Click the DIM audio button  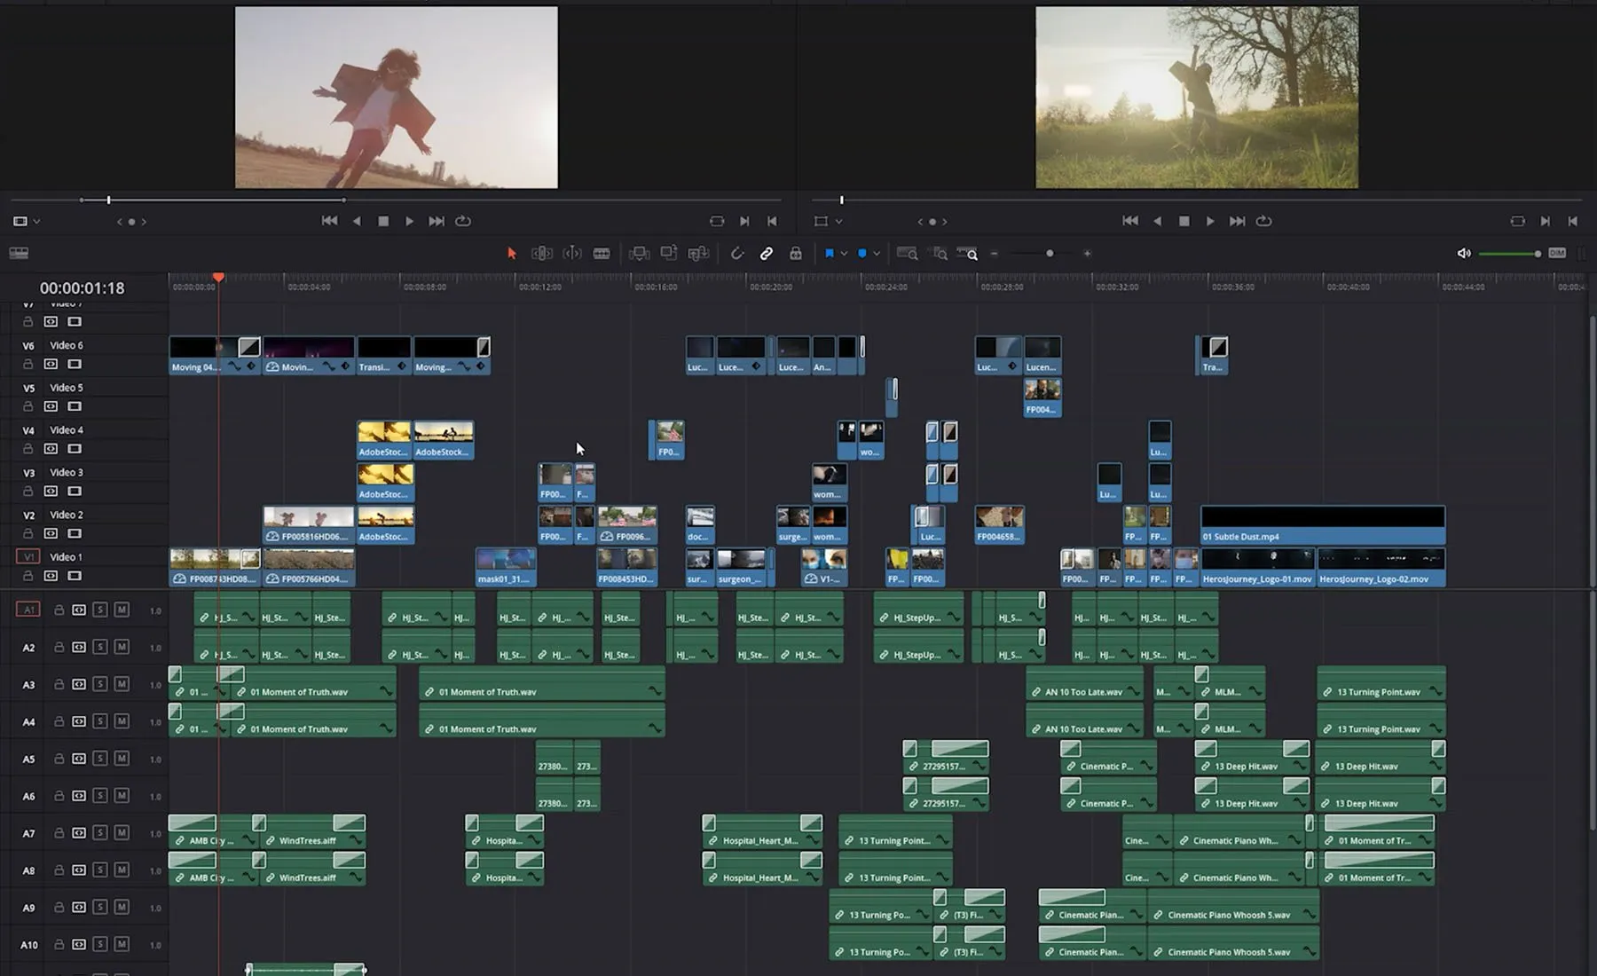click(1557, 254)
